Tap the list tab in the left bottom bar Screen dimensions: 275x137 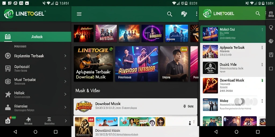49,121
